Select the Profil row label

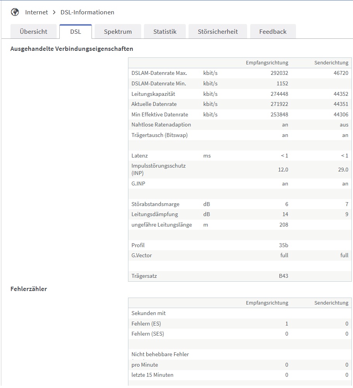click(x=138, y=245)
